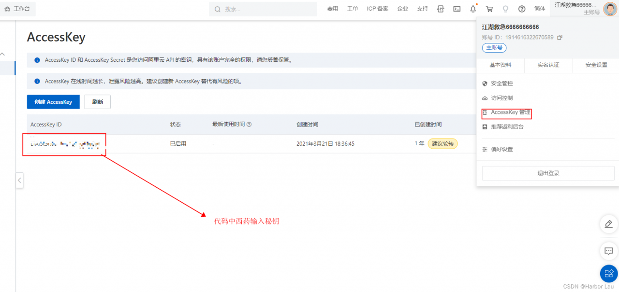
Task: Click the account name 江湖救急66666 in top bar
Action: tap(575, 5)
